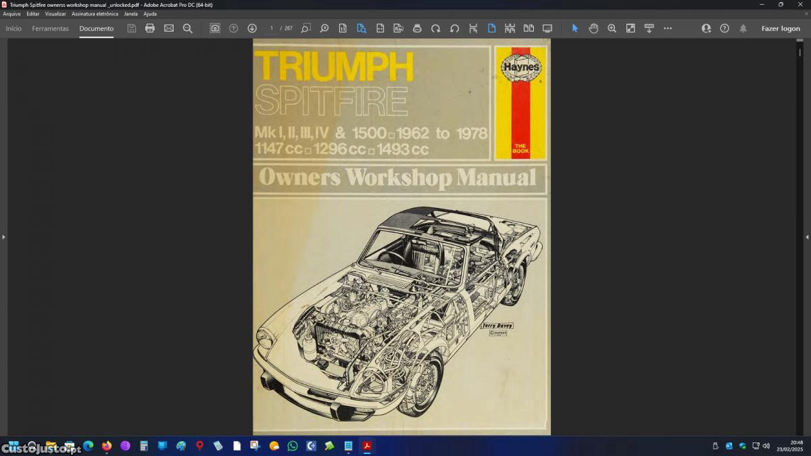Screen dimensions: 811x456
Task: Click the envelope email icon
Action: [169, 28]
